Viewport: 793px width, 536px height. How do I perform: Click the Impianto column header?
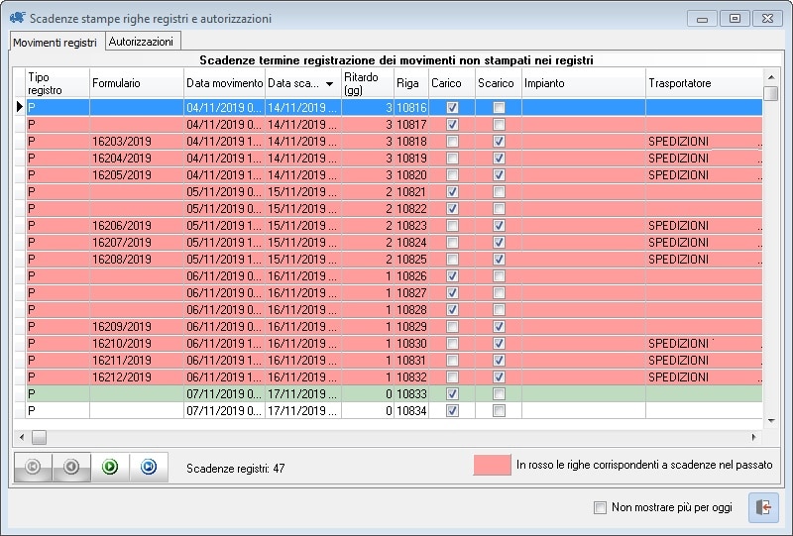pyautogui.click(x=584, y=83)
